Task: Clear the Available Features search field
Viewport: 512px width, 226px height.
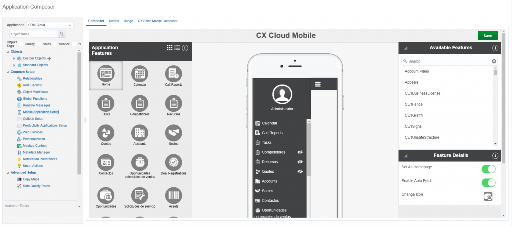Action: [x=494, y=61]
